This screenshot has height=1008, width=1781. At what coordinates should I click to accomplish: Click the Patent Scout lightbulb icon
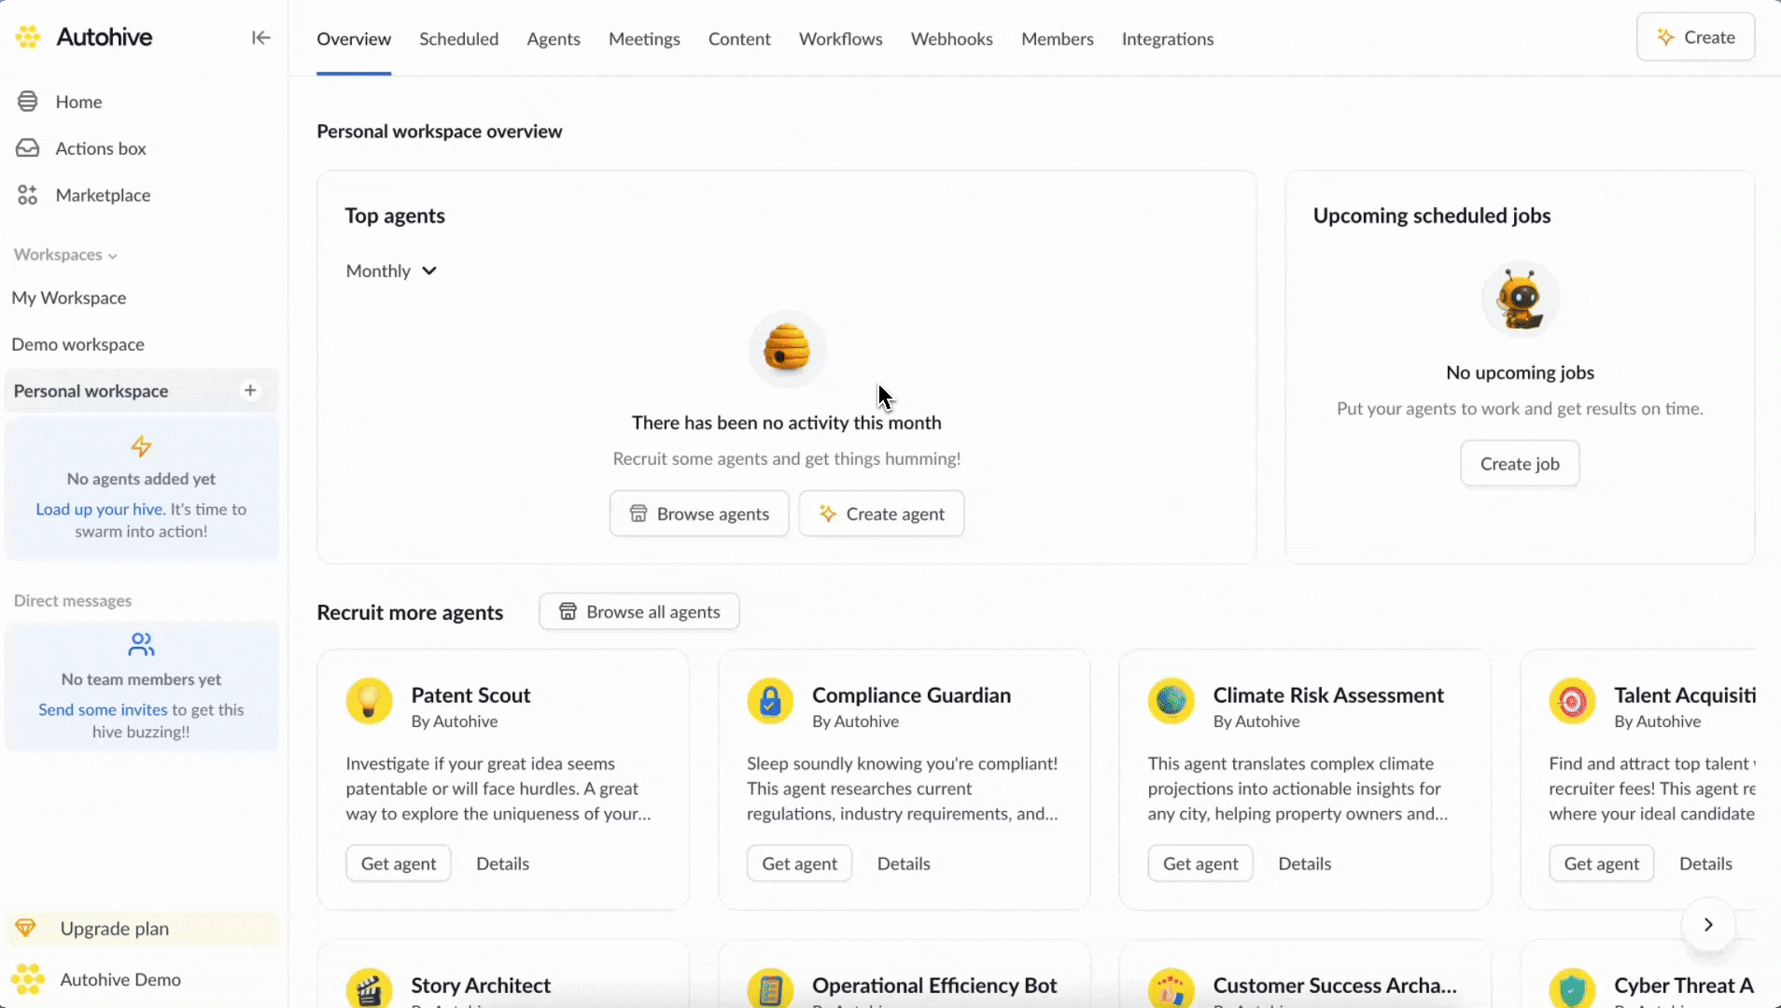(x=369, y=701)
